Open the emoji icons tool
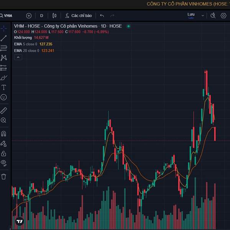 pos(4,97)
